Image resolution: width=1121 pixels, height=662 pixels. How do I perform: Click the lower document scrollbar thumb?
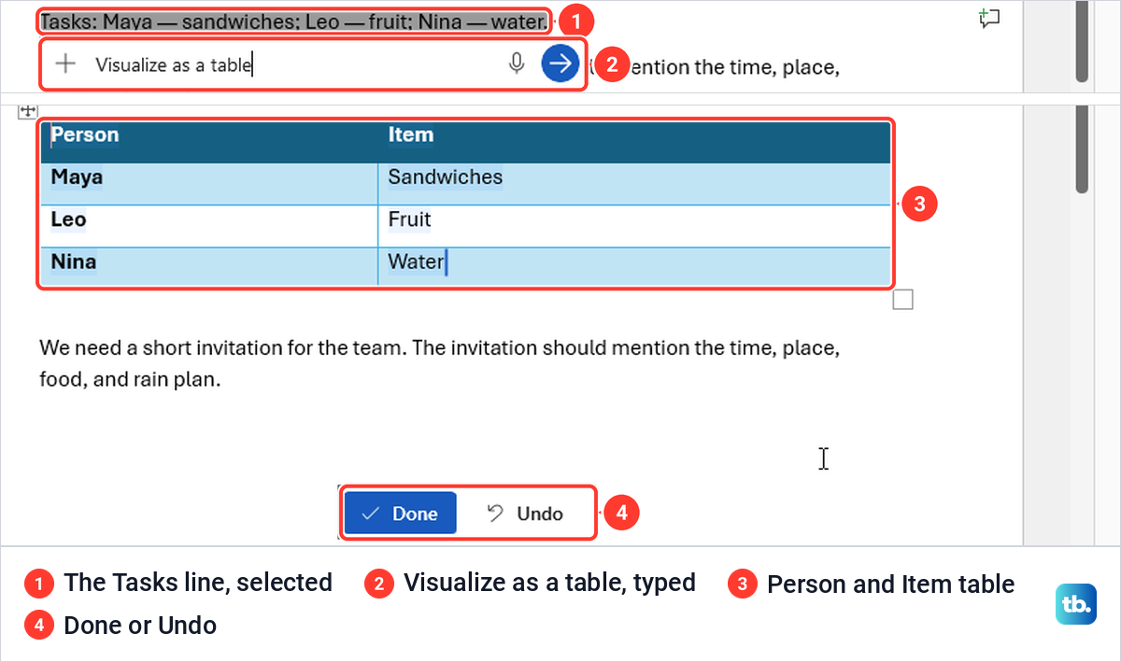click(1082, 149)
